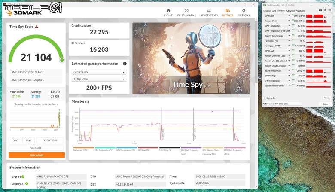This screenshot has height=192, width=335.
Task: Click the green check next to Display #1
Action: coord(27,183)
